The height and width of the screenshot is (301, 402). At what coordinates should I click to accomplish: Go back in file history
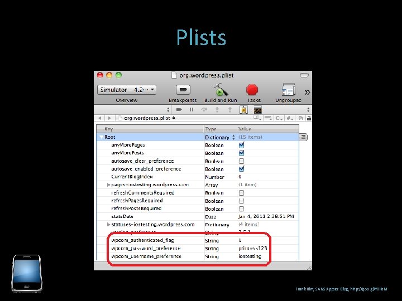click(100, 118)
